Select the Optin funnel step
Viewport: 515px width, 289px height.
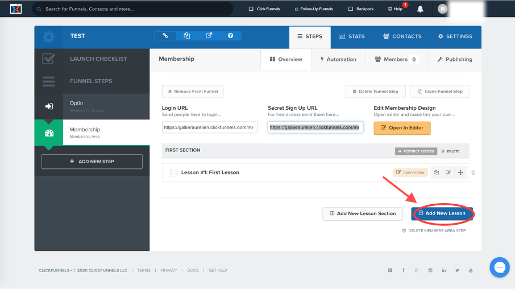[x=92, y=106]
